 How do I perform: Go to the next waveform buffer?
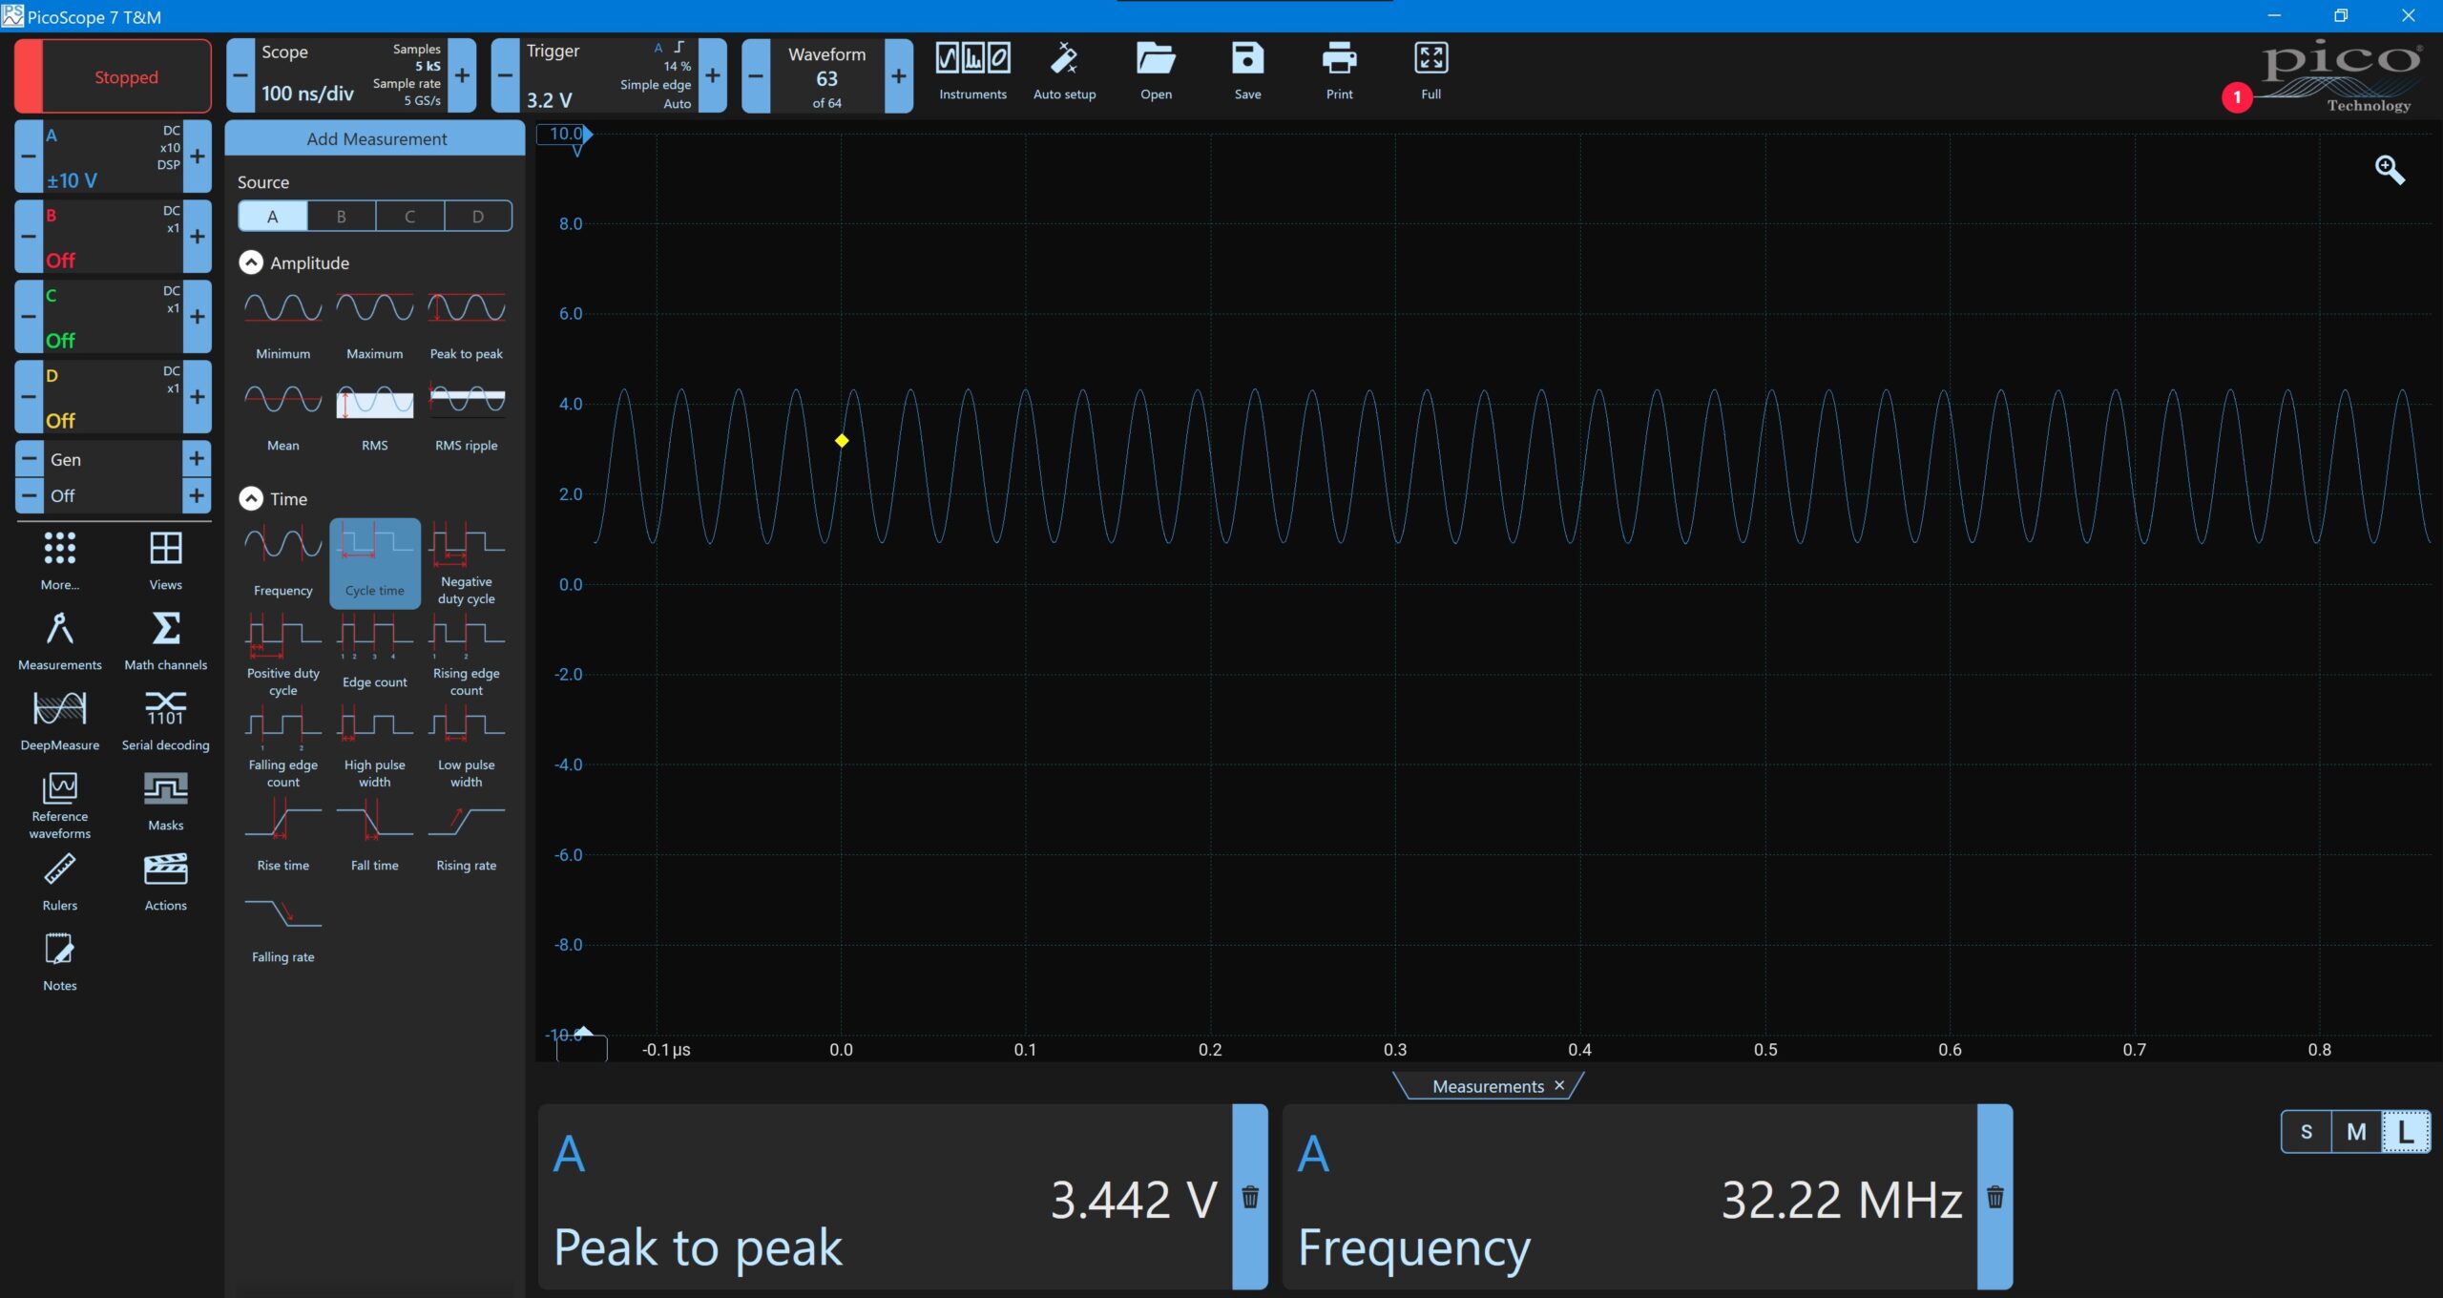click(x=898, y=75)
